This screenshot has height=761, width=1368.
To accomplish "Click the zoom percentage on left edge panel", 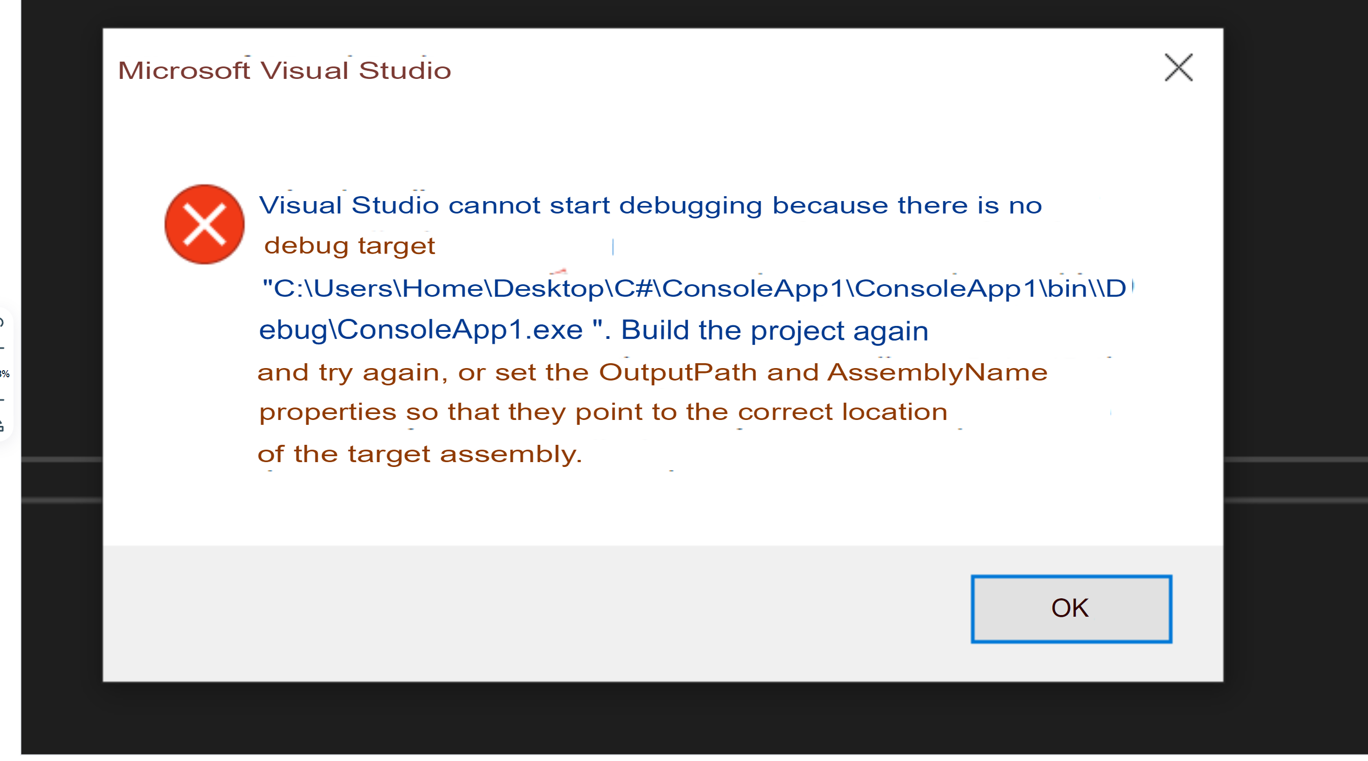I will (5, 374).
